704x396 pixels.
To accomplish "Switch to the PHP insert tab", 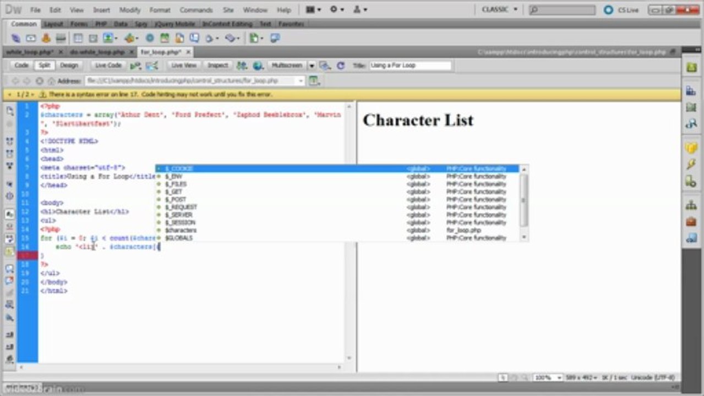I will pyautogui.click(x=101, y=24).
